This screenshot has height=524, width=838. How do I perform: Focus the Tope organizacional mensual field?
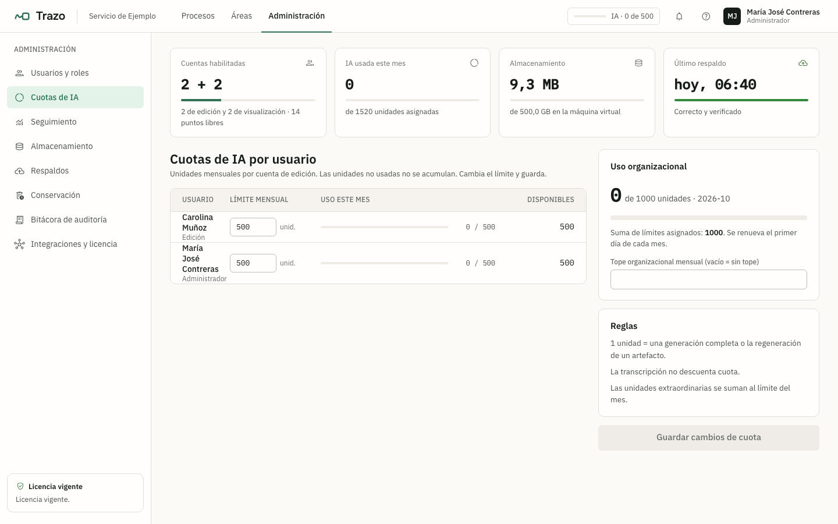(x=709, y=279)
